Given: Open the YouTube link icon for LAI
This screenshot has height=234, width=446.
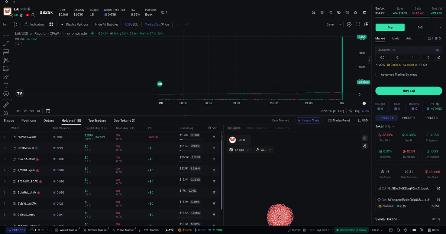Looking at the screenshot, I should [28, 15].
